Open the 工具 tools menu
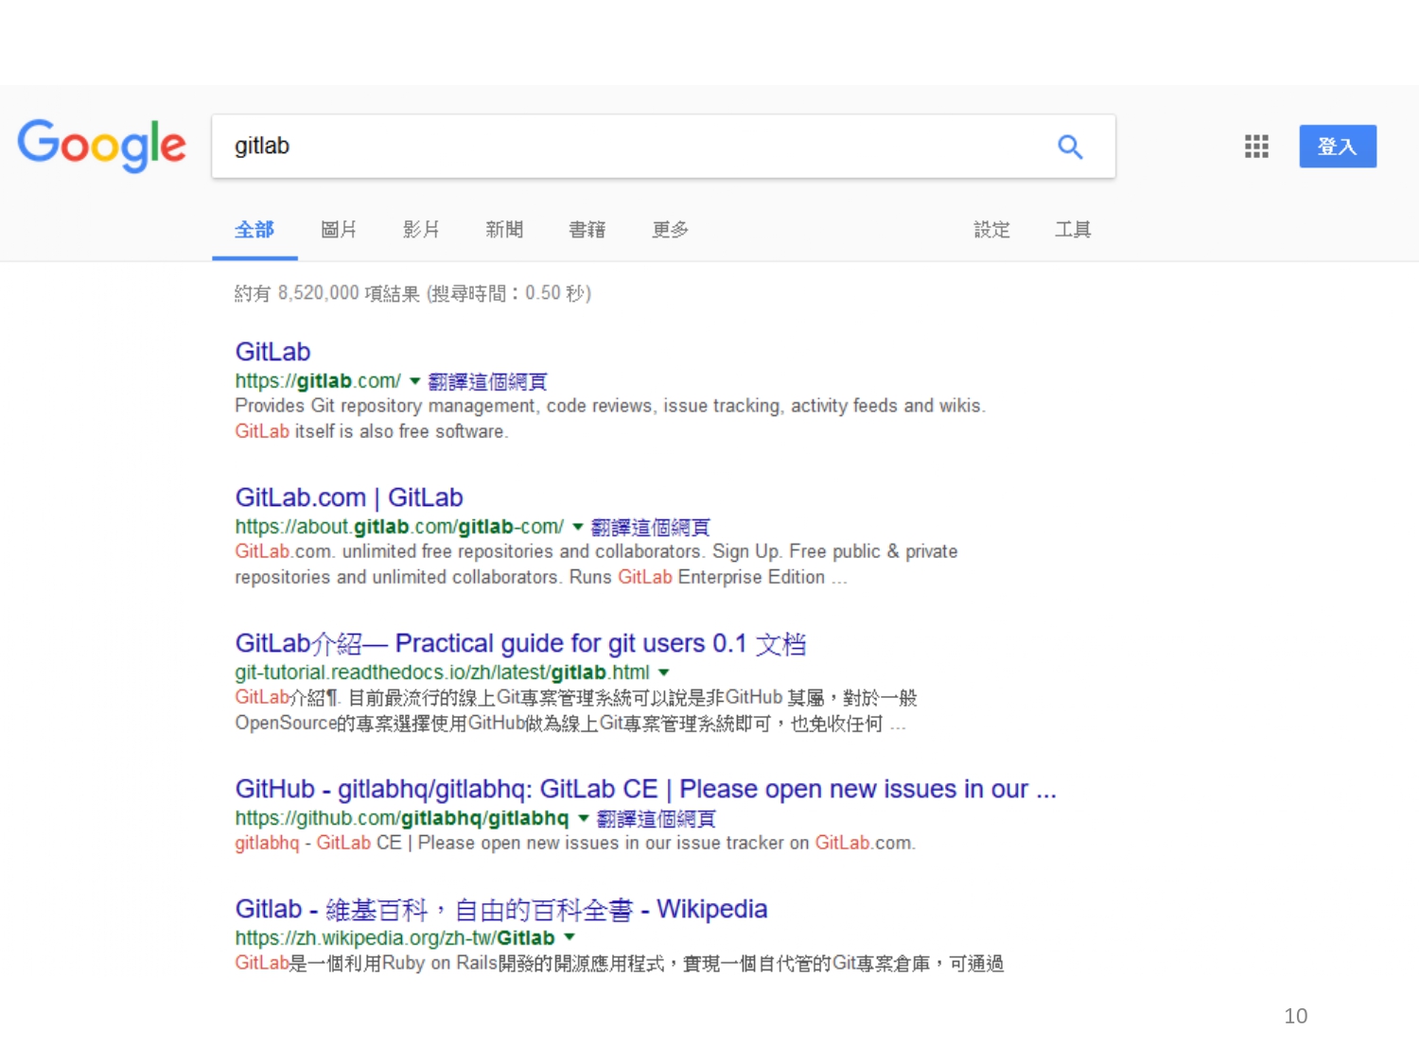1419x1064 pixels. pyautogui.click(x=1073, y=230)
